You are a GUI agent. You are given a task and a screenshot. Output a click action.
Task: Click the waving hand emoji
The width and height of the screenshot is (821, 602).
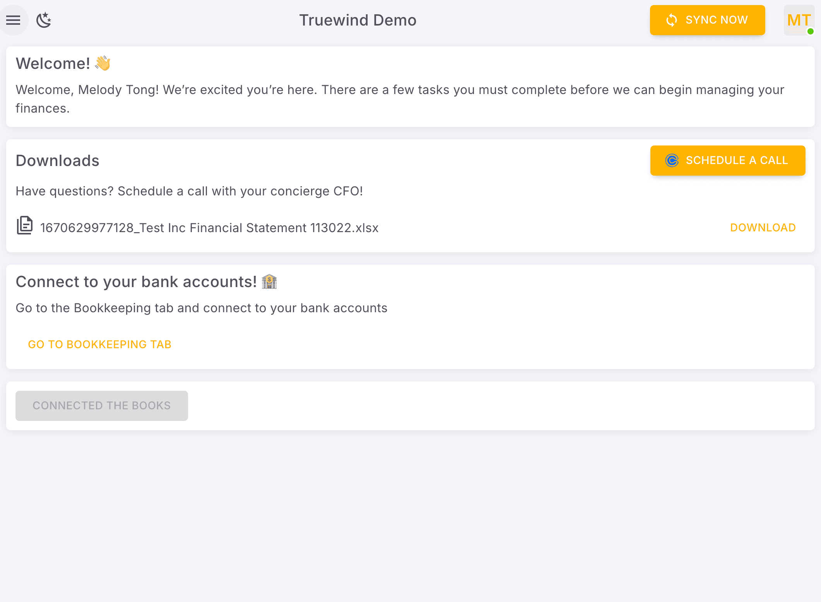point(103,63)
